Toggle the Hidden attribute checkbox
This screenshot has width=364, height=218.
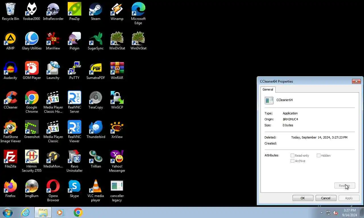coord(318,156)
